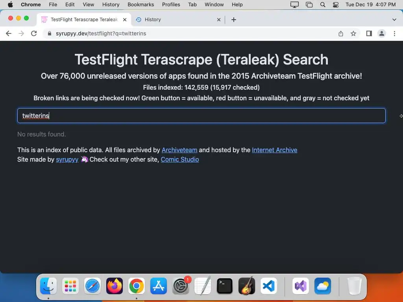Screen dimensions: 403x302
Task: Open Visual Studio from the dock
Action: click(300, 286)
